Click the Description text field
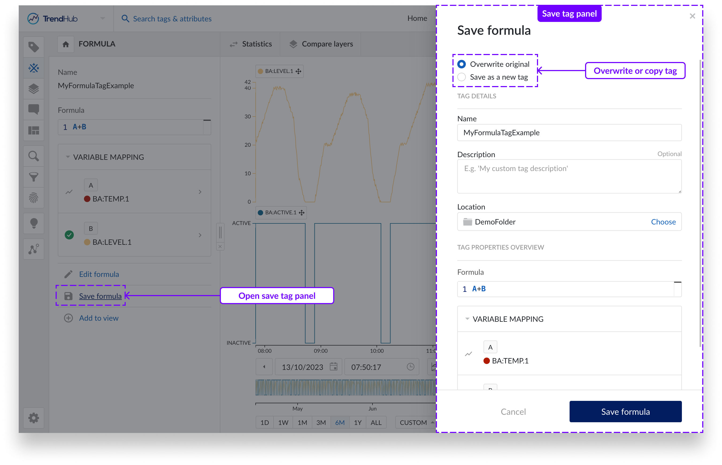722x465 pixels. pos(569,176)
